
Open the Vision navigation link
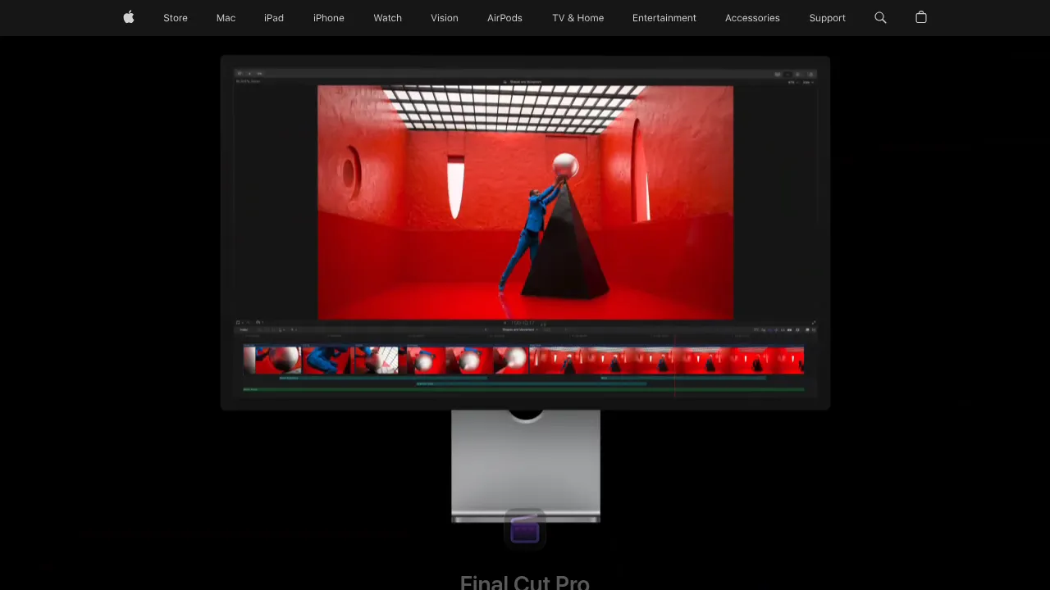[x=445, y=18]
